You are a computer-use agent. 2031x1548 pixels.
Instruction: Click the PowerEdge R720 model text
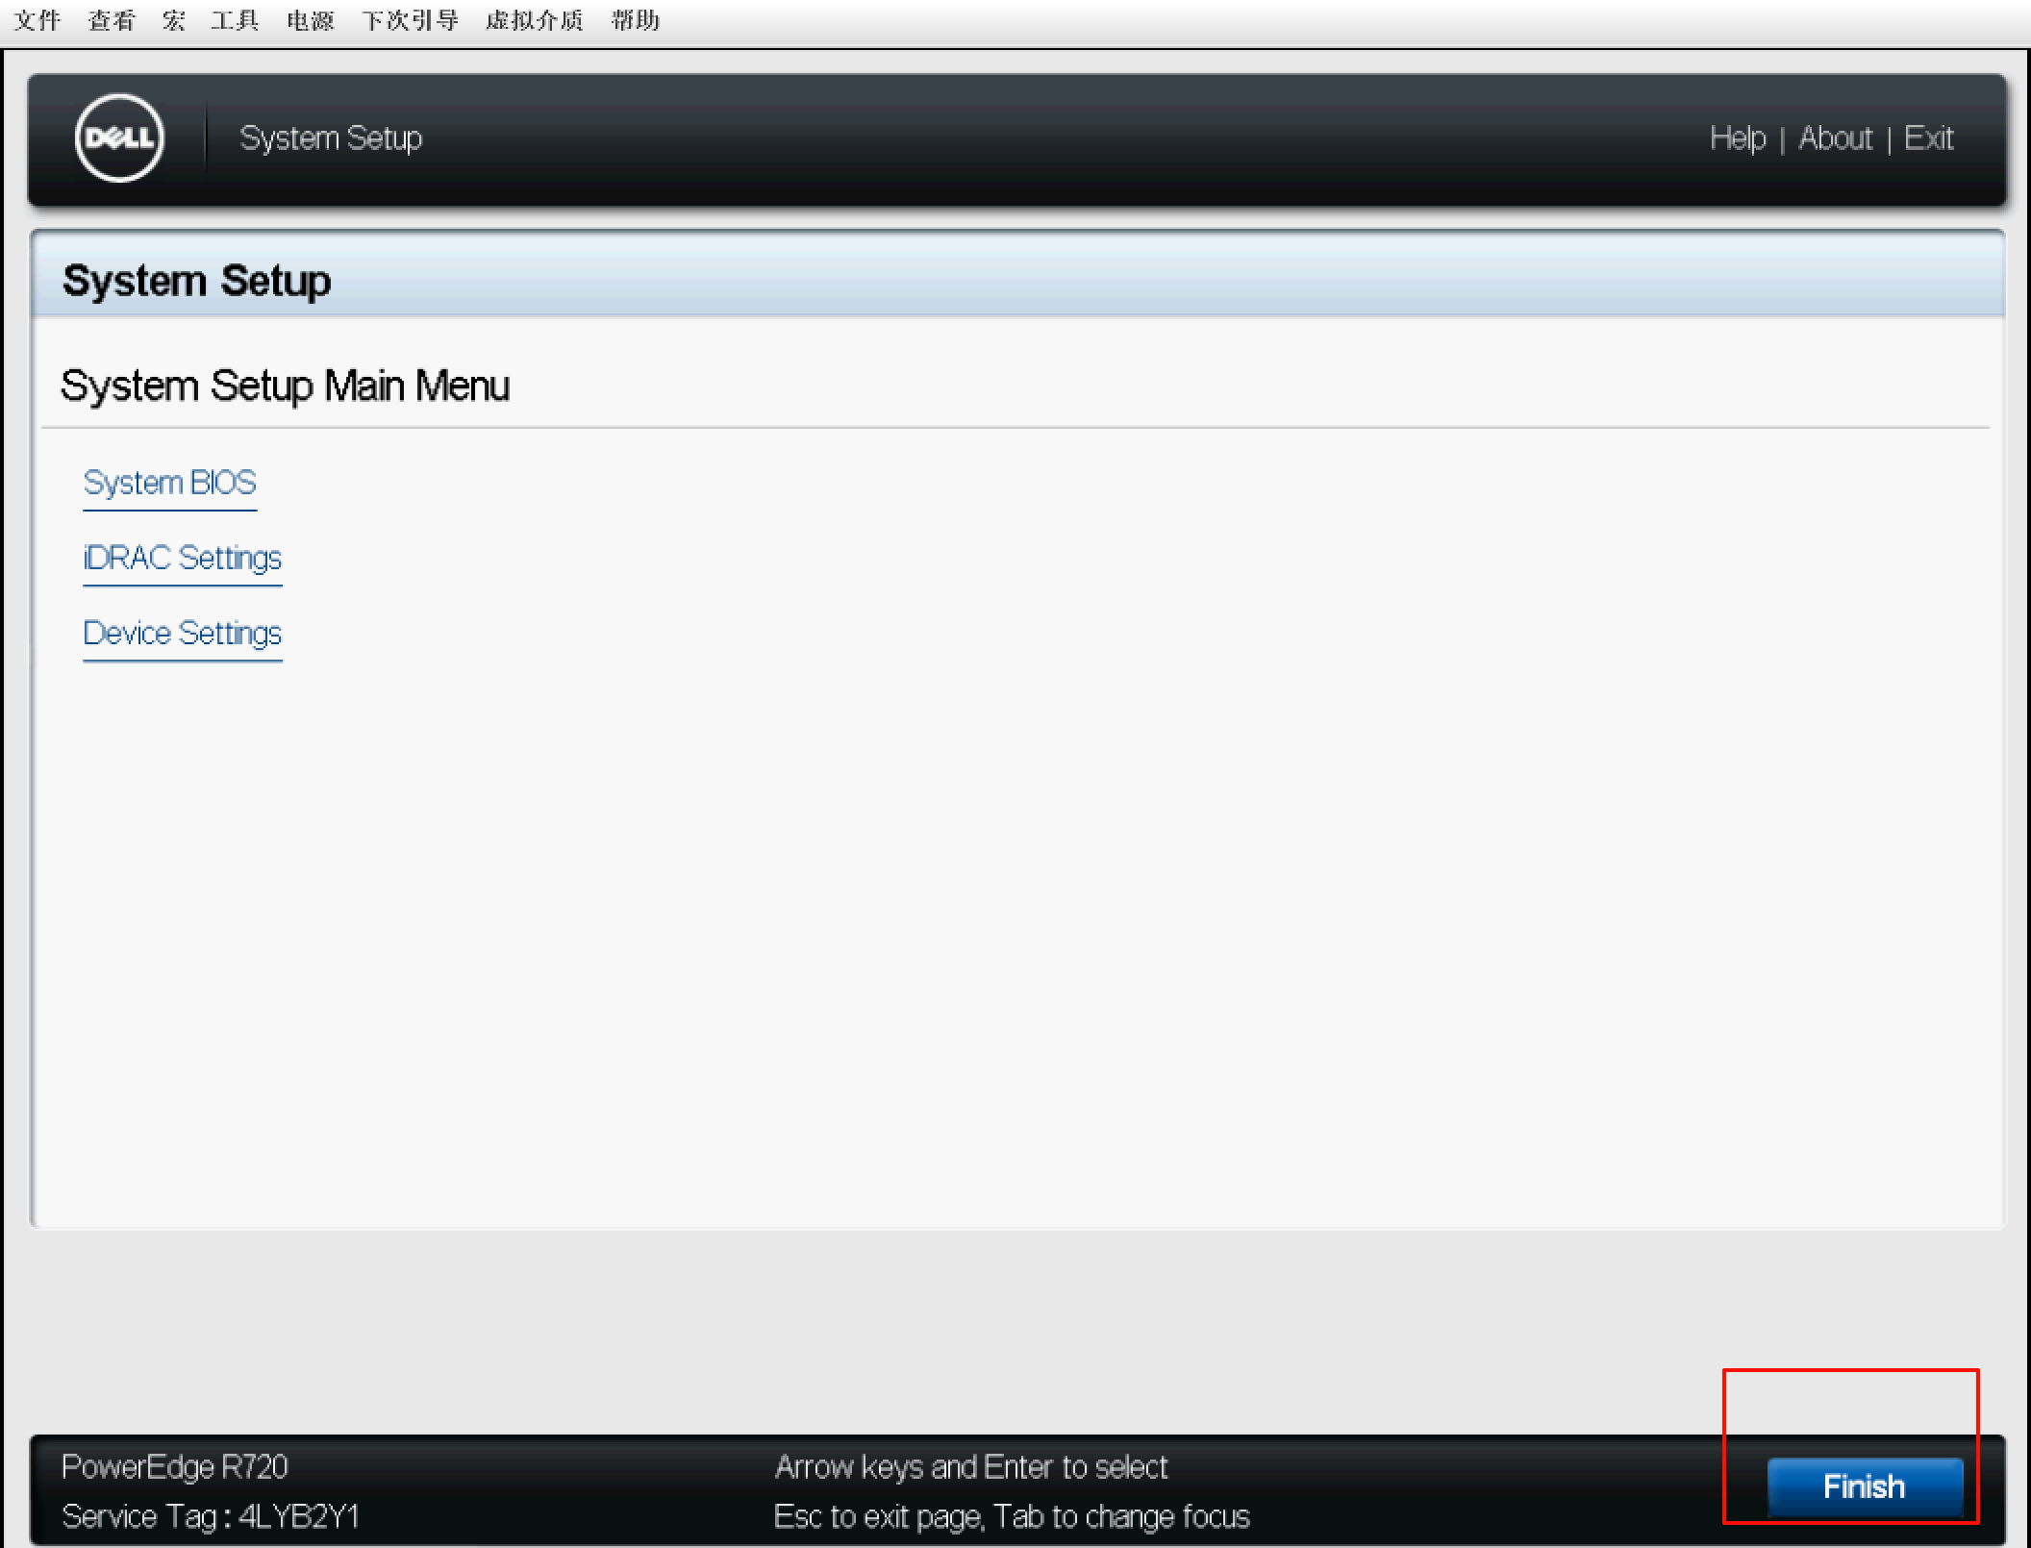(174, 1466)
